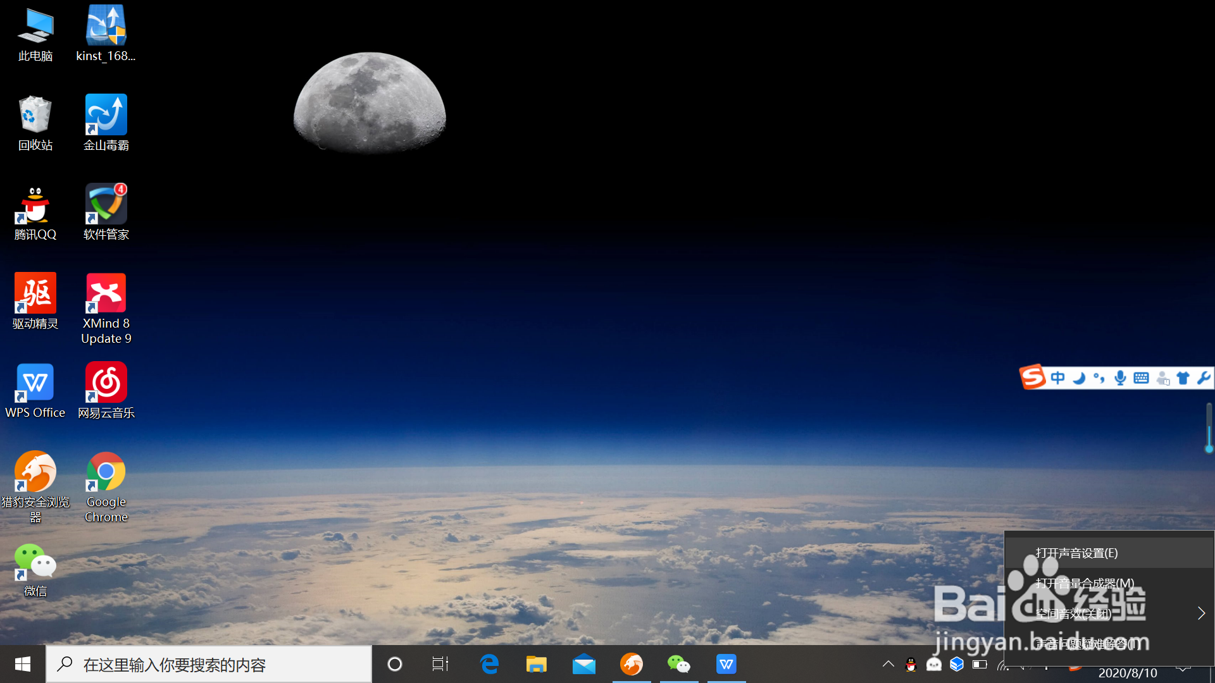Select the 微信 desktop shortcut

35,570
